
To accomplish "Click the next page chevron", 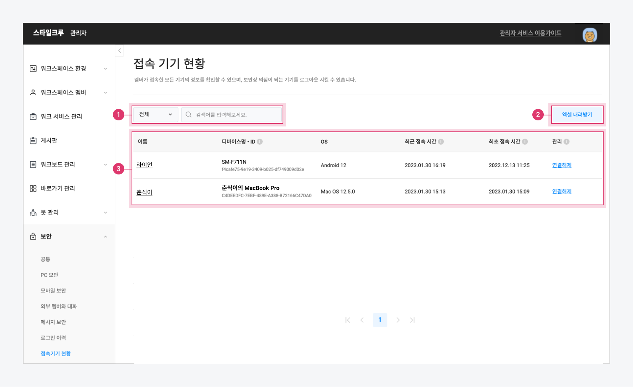I will pyautogui.click(x=398, y=320).
